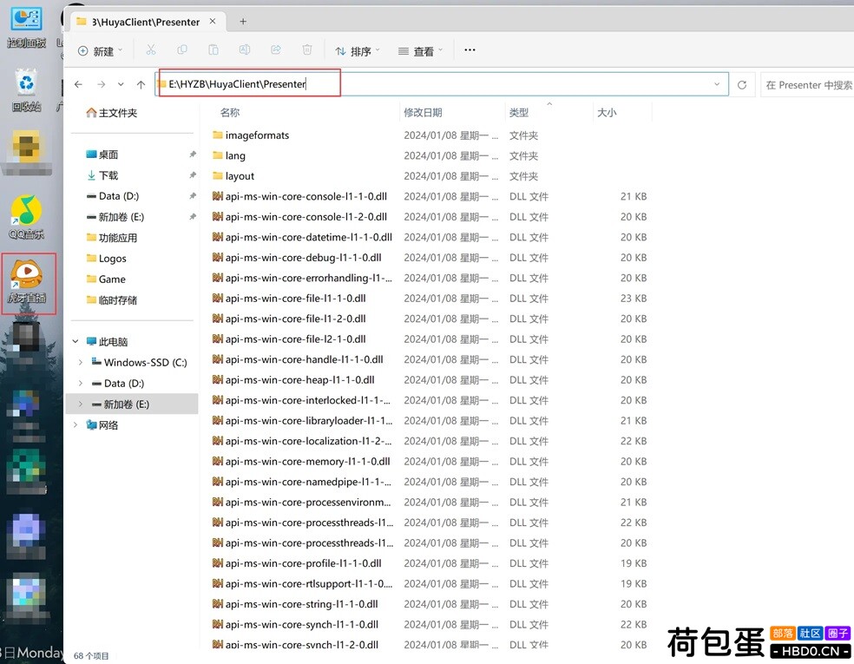Click the address bar path field
This screenshot has height=664, width=854.
tap(441, 84)
